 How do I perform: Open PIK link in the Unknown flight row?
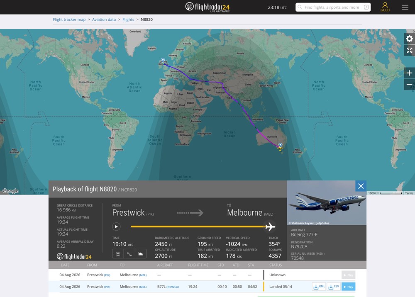click(x=107, y=275)
